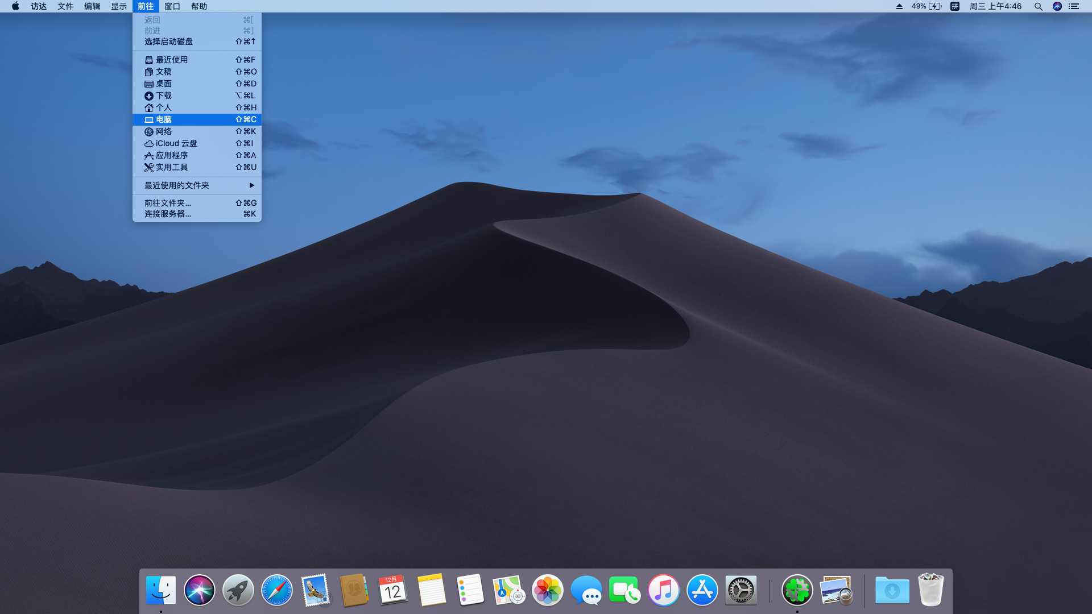The height and width of the screenshot is (614, 1092).
Task: Open Downloads folder stack in Dock
Action: (892, 590)
